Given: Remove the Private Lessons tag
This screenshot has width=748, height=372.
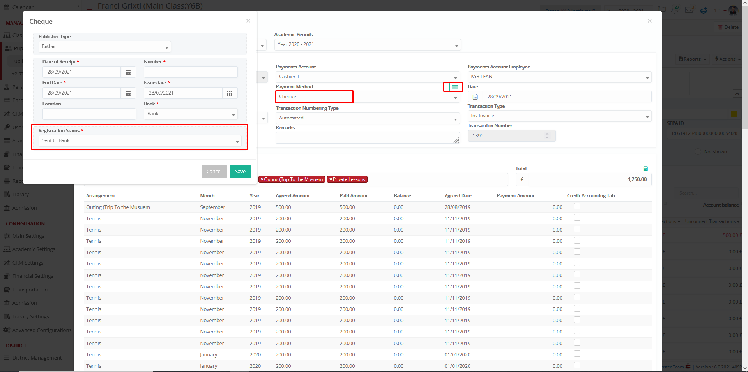Looking at the screenshot, I should coord(331,179).
